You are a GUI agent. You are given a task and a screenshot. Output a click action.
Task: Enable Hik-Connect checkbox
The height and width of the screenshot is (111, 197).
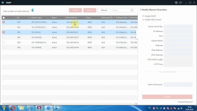click(143, 20)
